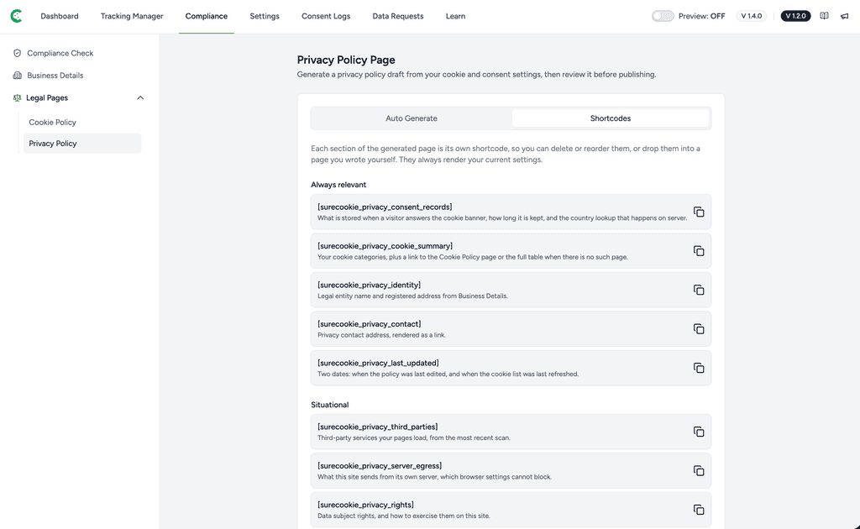860x529 pixels.
Task: Copy the surecookie_privacy_third_parties shortcode
Action: point(699,432)
